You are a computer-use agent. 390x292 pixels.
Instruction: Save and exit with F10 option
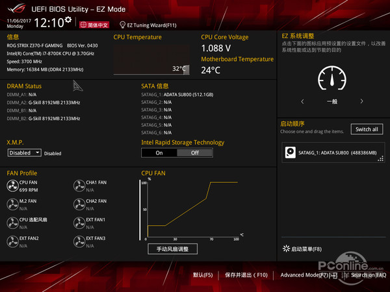click(246, 275)
